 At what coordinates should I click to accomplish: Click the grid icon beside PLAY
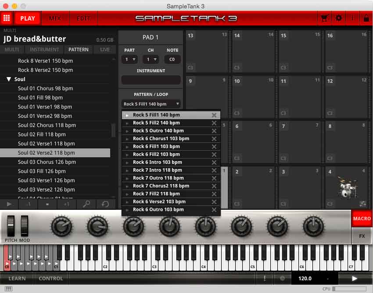6,18
